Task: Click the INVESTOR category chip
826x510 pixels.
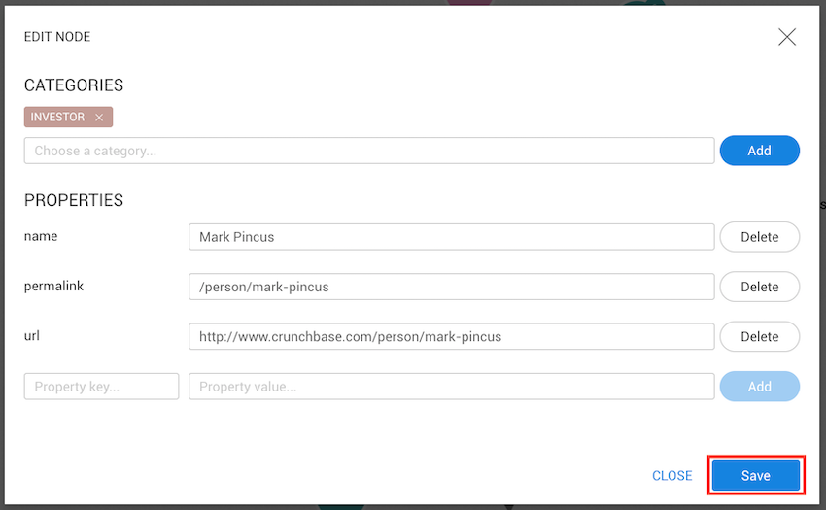Action: click(x=58, y=118)
